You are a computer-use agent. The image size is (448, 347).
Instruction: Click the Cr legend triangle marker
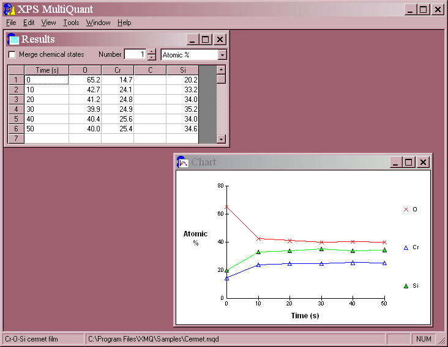(406, 247)
